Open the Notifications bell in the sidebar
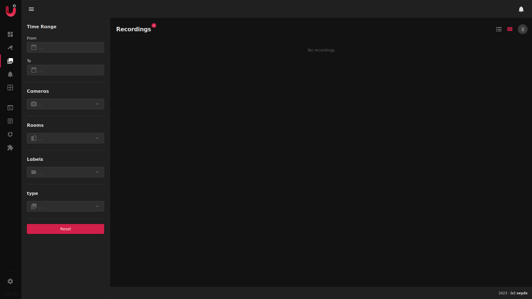Viewport: 532px width, 299px height. [x=10, y=74]
